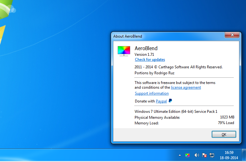Open Support information link

point(152,93)
